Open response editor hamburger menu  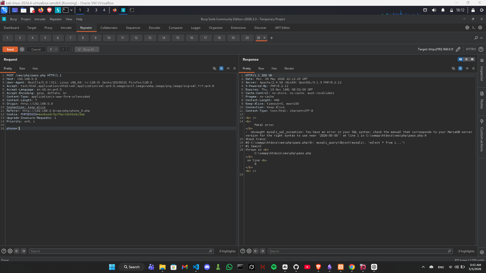[x=474, y=69]
